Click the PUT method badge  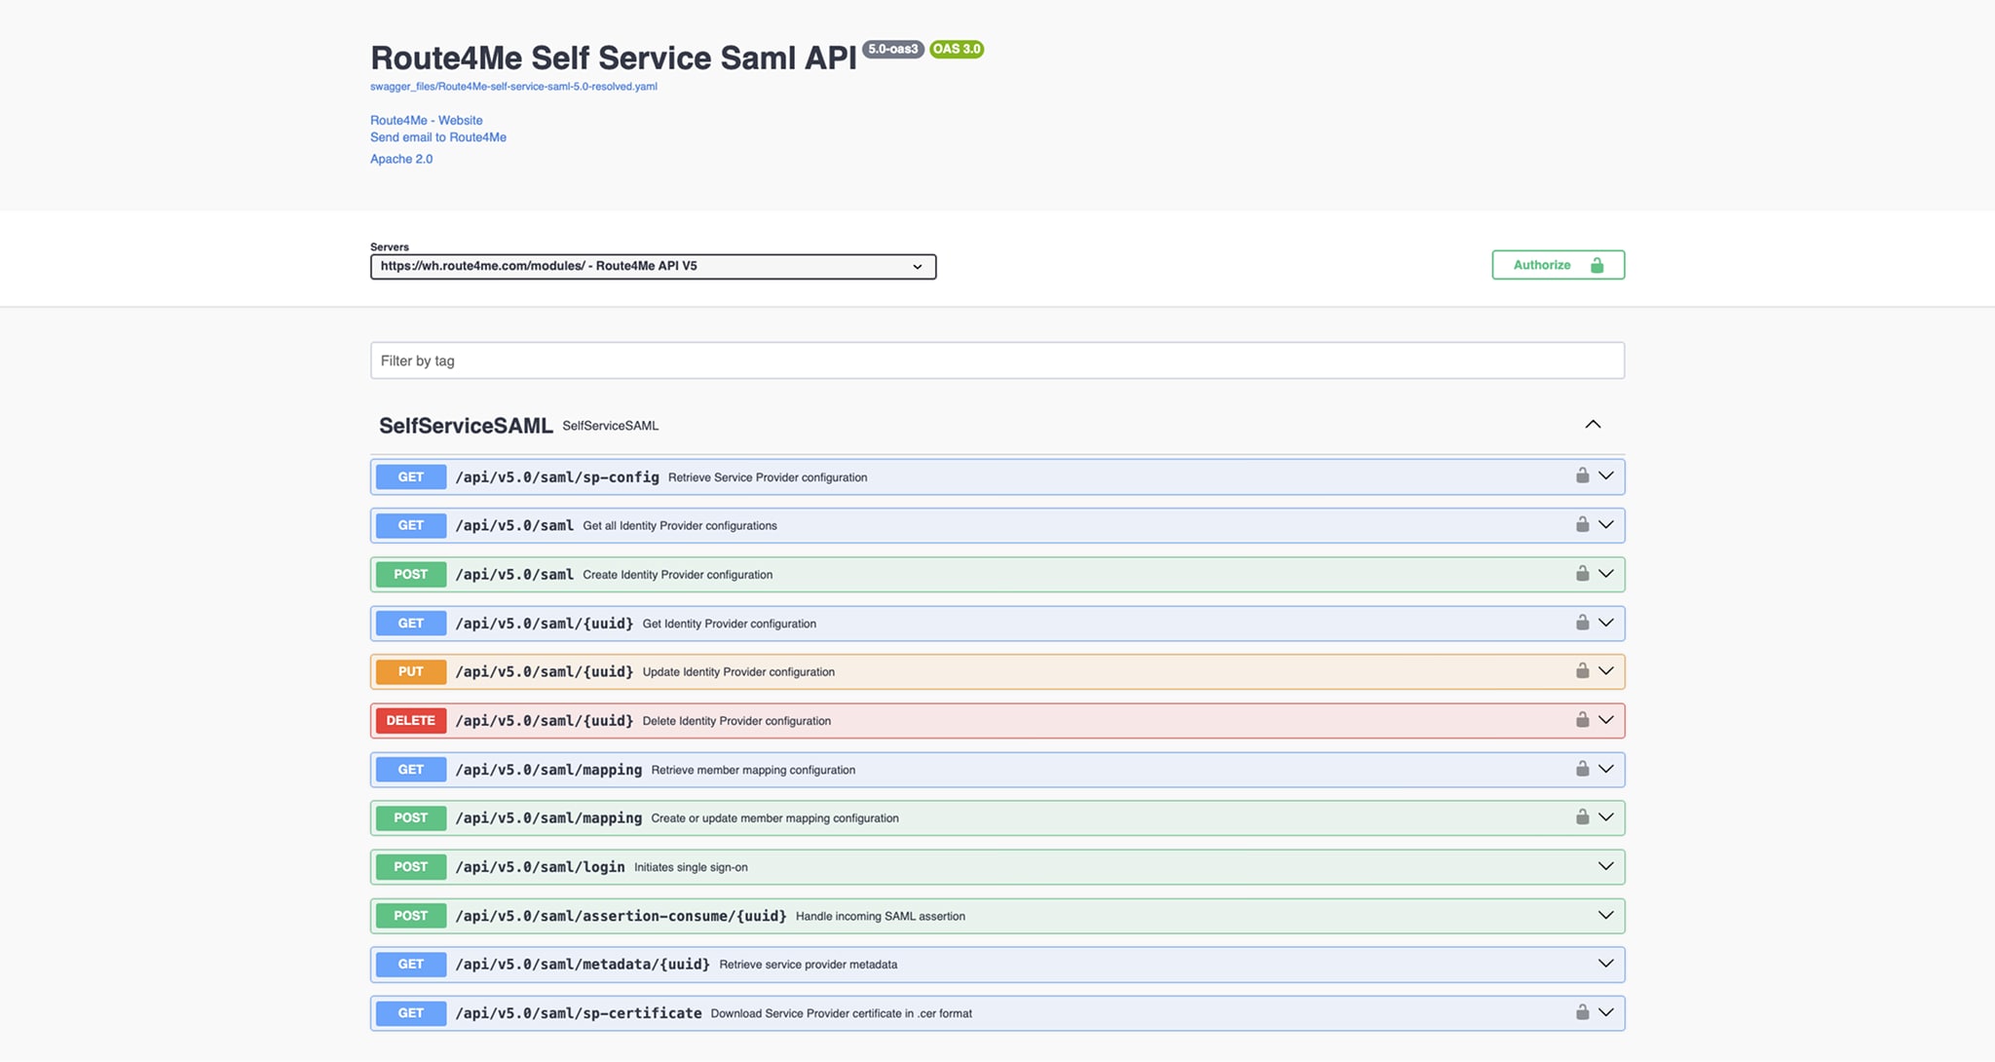coord(411,671)
